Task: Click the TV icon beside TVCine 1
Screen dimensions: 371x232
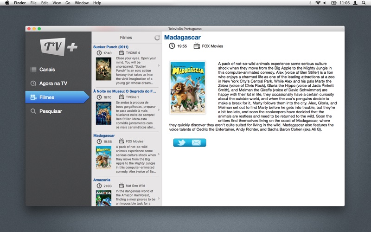Action: point(122,97)
